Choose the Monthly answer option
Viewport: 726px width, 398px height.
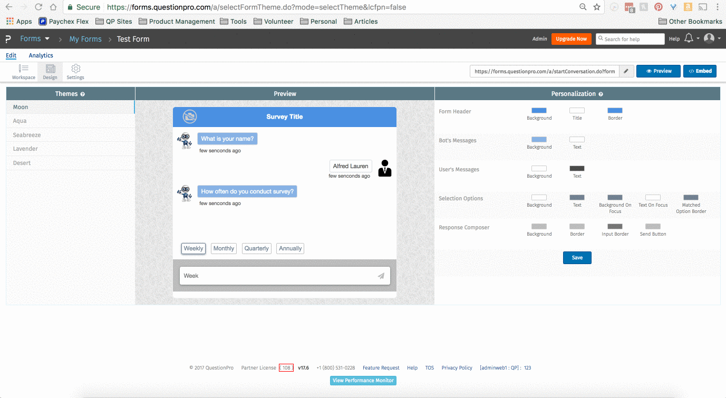(224, 248)
